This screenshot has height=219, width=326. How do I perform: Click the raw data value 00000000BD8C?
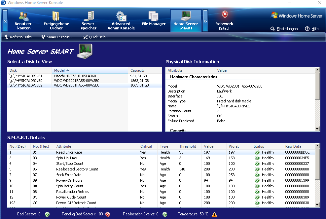click(x=297, y=152)
